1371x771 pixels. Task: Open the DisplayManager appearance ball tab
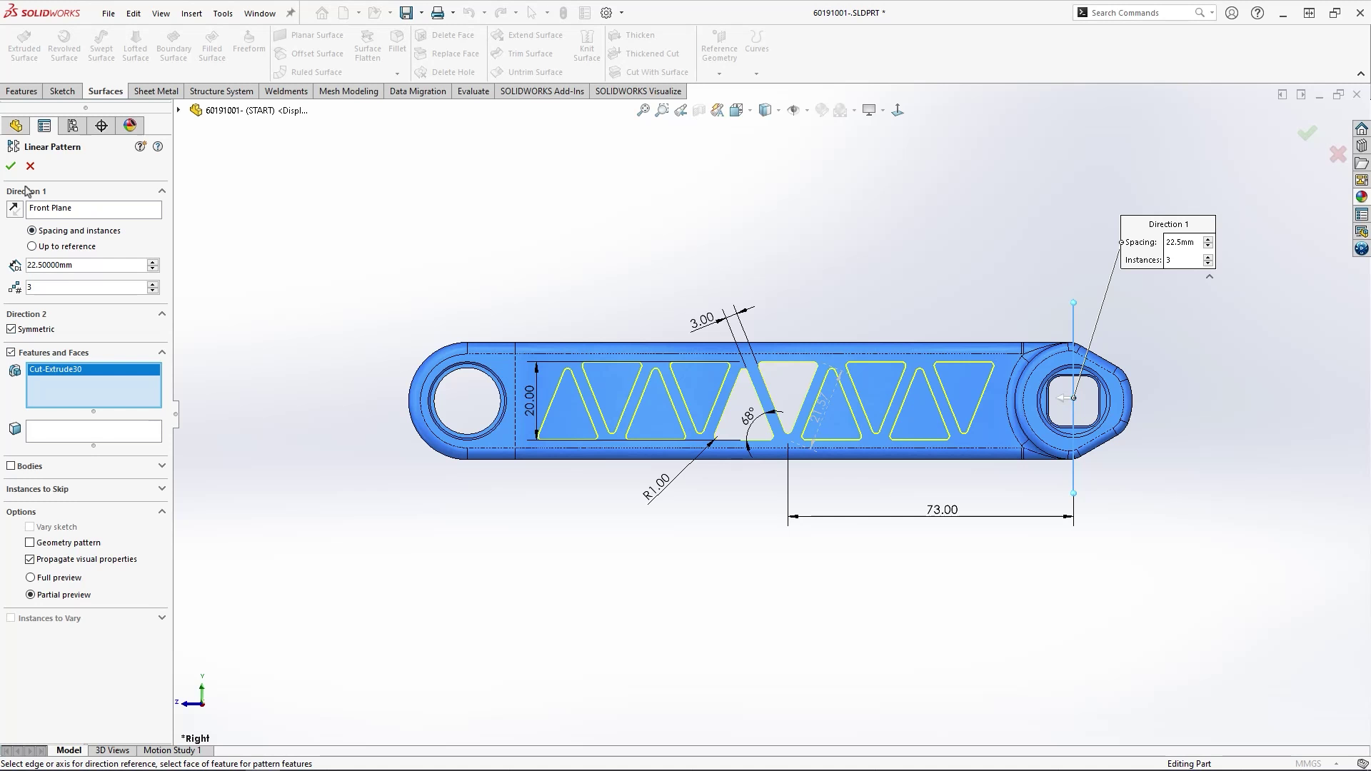129,126
